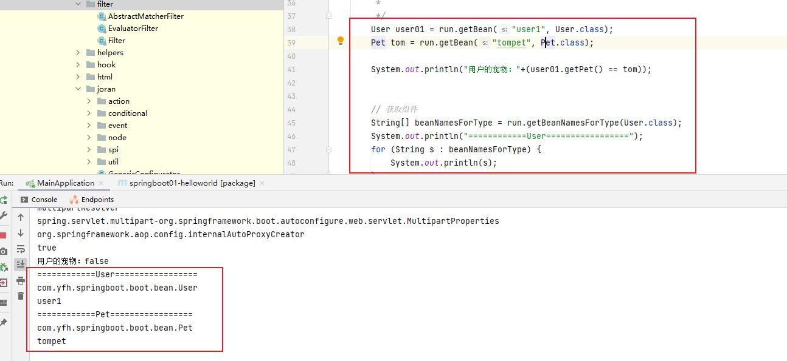This screenshot has width=787, height=361.
Task: Close the springboot01-helloworld [package] tab
Action: pyautogui.click(x=262, y=183)
